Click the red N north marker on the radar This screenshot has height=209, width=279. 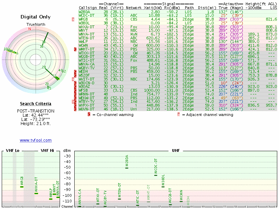[30, 29]
